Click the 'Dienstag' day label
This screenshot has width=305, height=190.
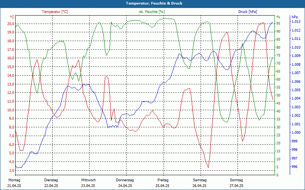click(51, 180)
